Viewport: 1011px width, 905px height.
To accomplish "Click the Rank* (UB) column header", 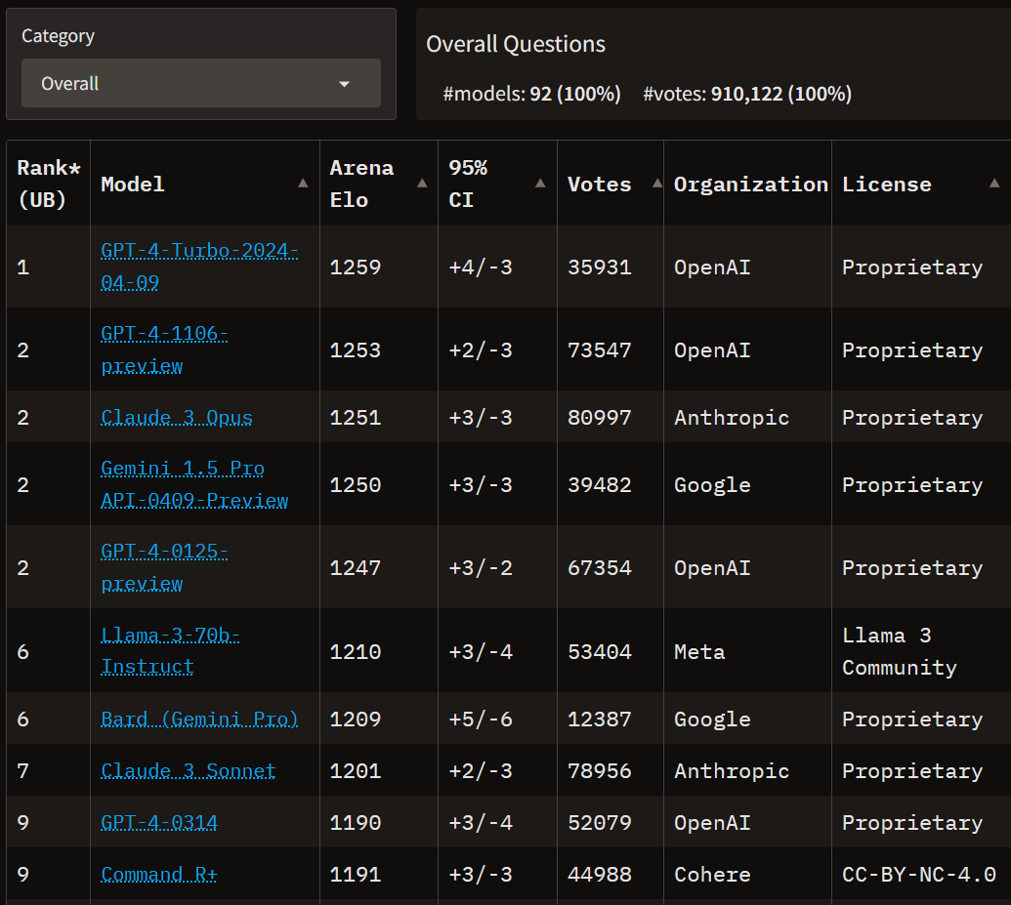I will tap(49, 184).
